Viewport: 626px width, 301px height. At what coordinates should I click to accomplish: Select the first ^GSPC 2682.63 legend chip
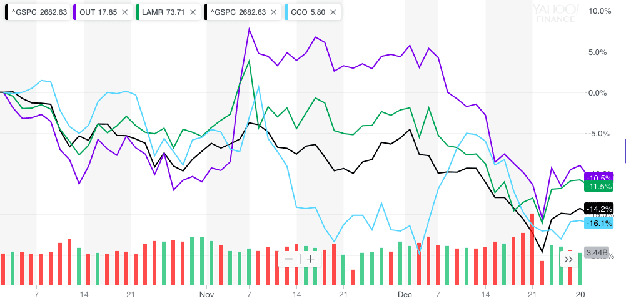point(39,12)
